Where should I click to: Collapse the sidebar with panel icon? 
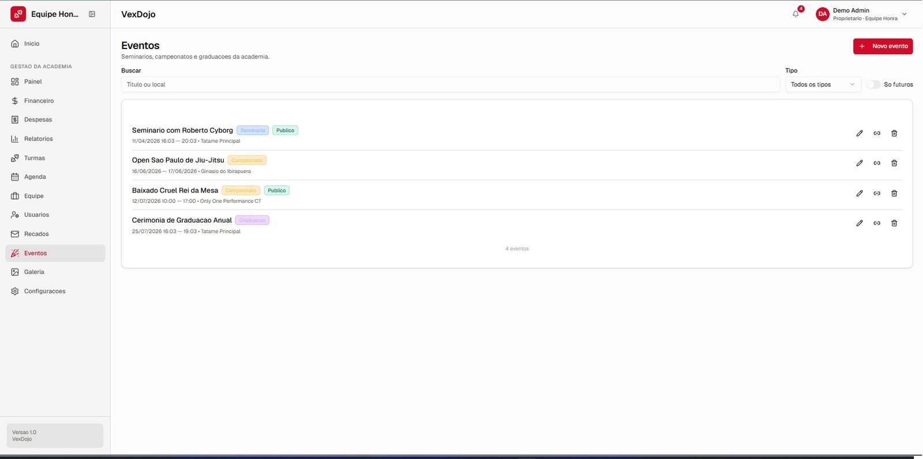(92, 14)
